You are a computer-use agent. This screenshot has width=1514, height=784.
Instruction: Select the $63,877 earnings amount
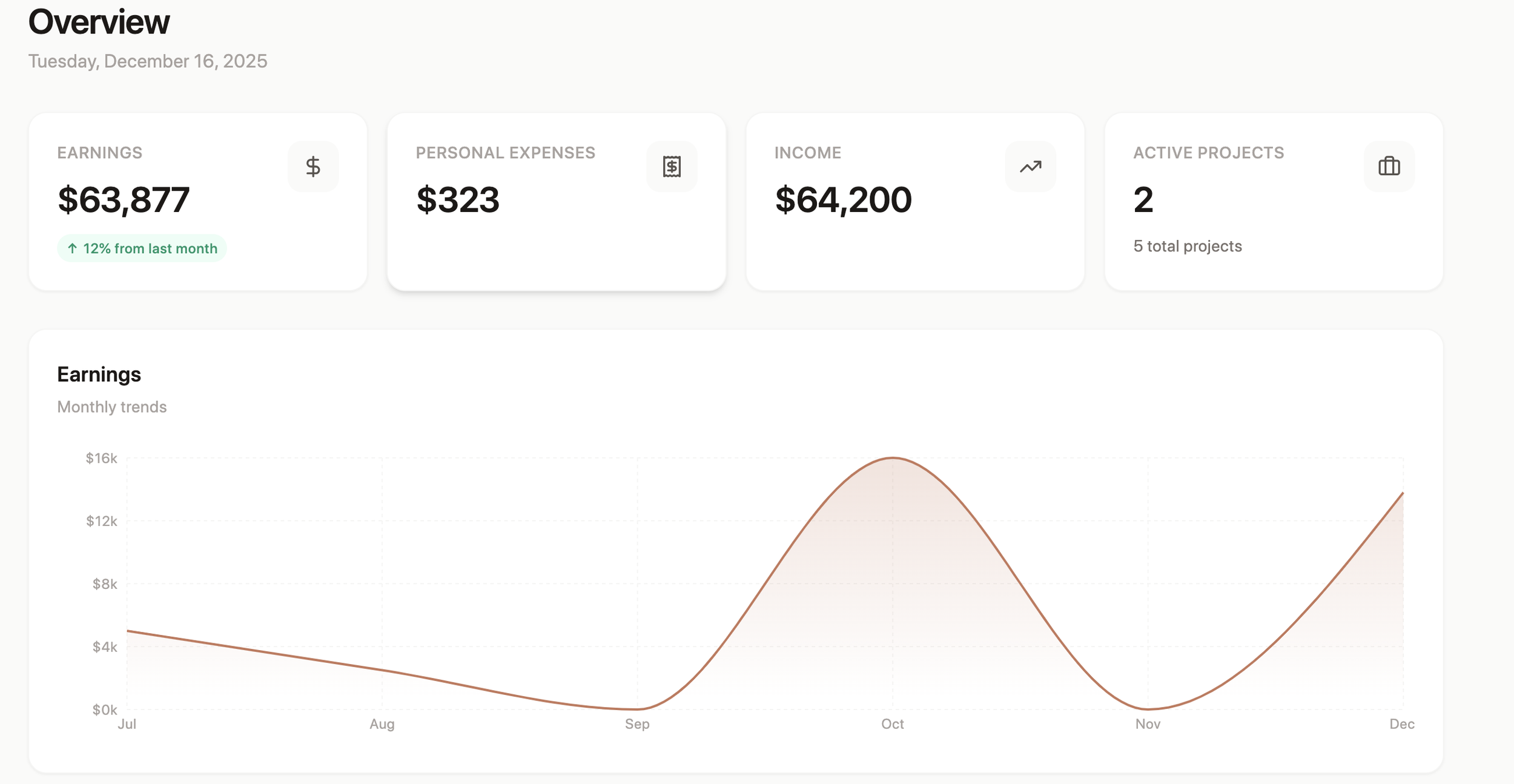pos(124,200)
